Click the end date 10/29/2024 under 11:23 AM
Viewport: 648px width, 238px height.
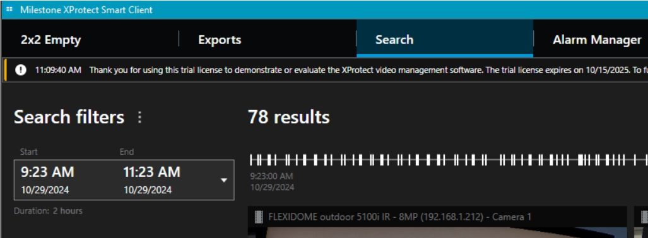pyautogui.click(x=148, y=190)
